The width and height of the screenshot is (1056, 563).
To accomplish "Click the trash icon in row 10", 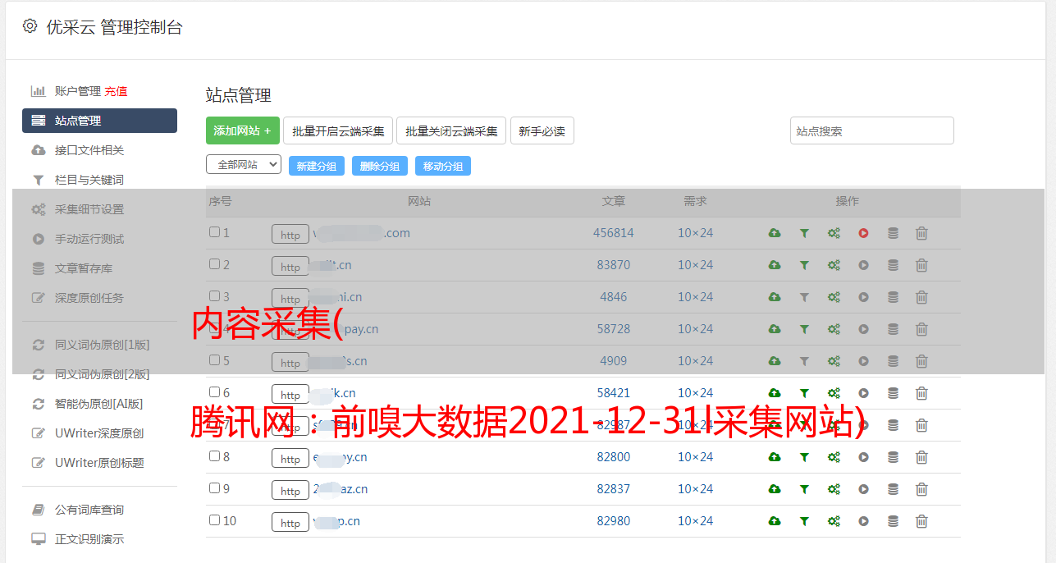I will click(x=921, y=521).
